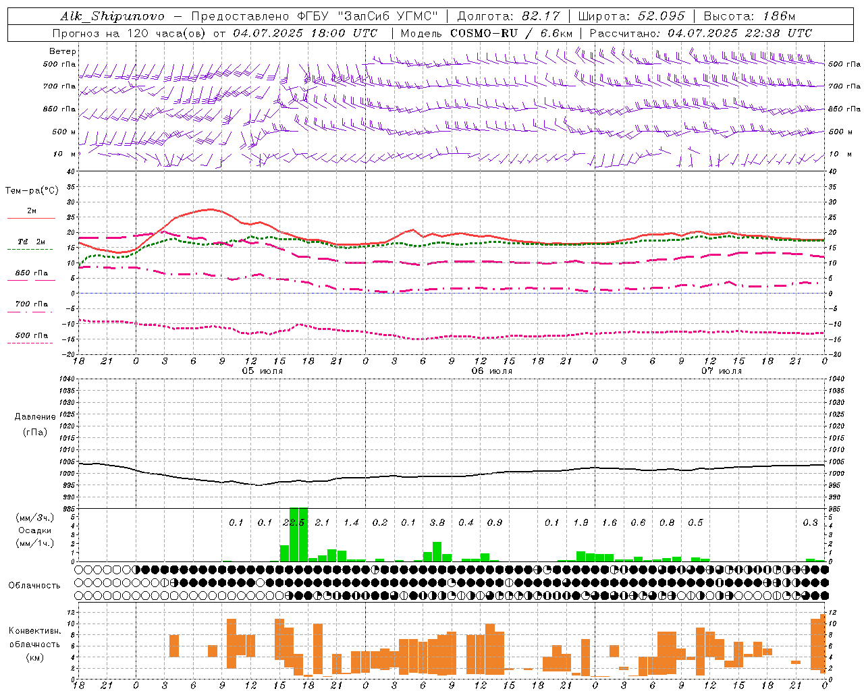Click the 0.3 precipitation value

[x=811, y=522]
